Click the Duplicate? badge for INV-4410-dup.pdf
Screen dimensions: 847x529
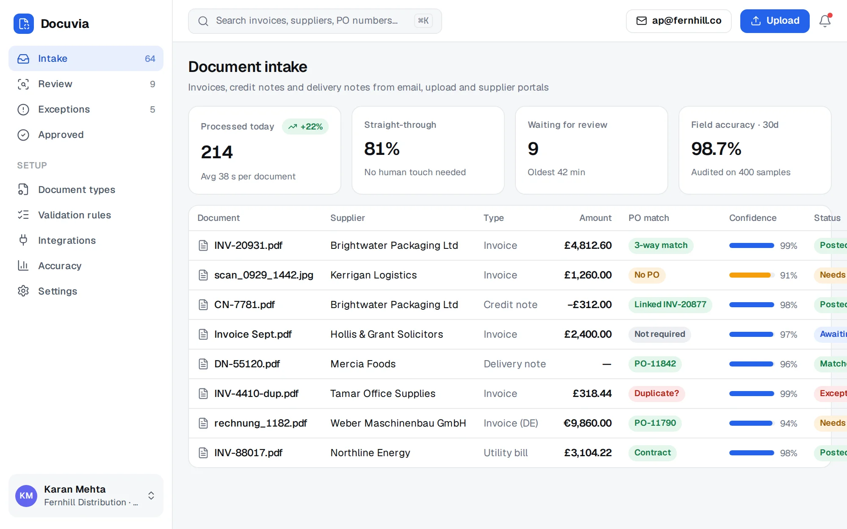(656, 394)
